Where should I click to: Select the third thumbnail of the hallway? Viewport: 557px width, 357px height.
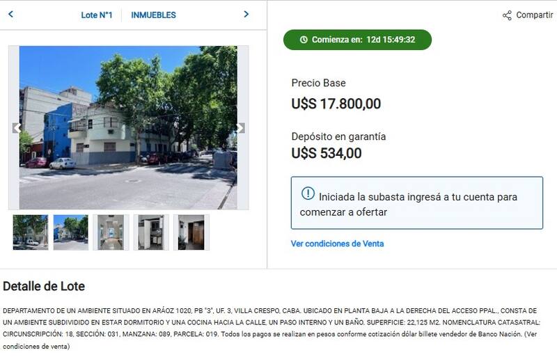pos(111,232)
